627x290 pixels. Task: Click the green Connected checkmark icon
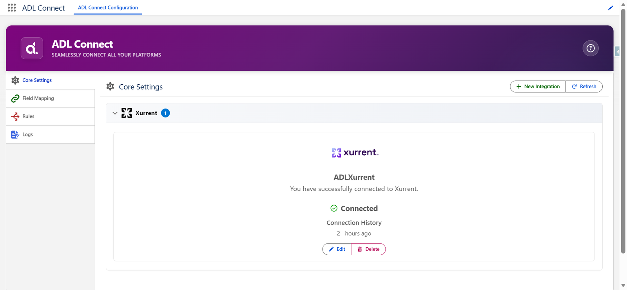pos(334,208)
